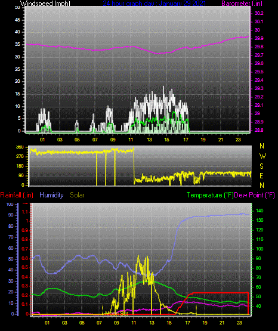The width and height of the screenshot is (278, 331).
Task: Click hour '19' under the humidity chart
Action: coord(205,323)
